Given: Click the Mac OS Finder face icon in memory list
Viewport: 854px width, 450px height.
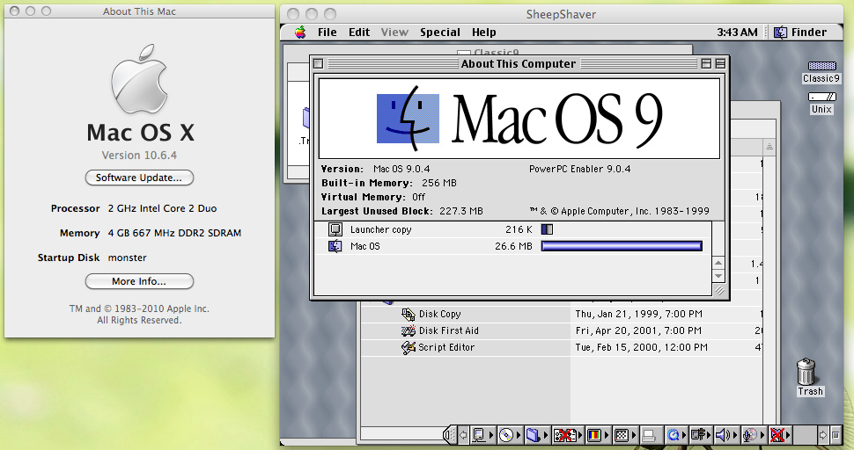Looking at the screenshot, I should 335,246.
